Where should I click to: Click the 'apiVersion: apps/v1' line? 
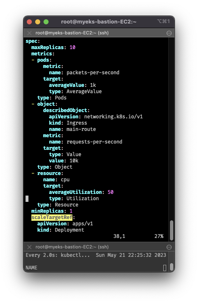point(65,224)
